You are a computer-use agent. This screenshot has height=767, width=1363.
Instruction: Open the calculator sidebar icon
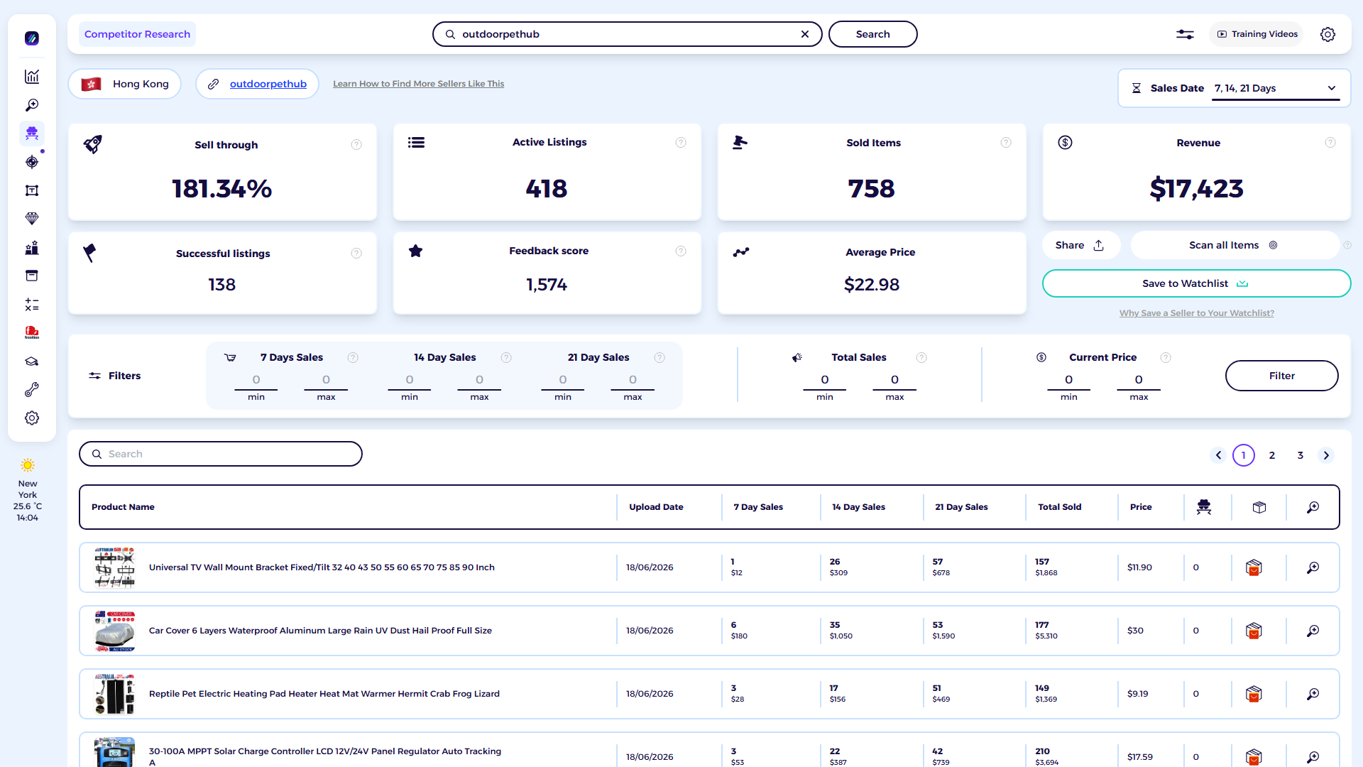point(32,305)
